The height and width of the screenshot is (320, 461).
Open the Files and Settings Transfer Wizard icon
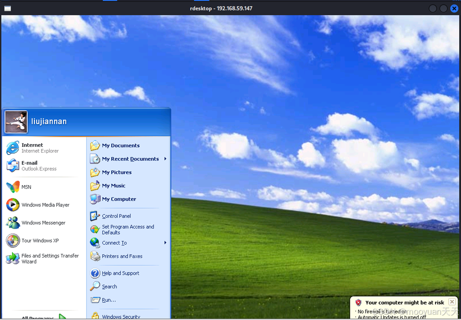tap(12, 258)
